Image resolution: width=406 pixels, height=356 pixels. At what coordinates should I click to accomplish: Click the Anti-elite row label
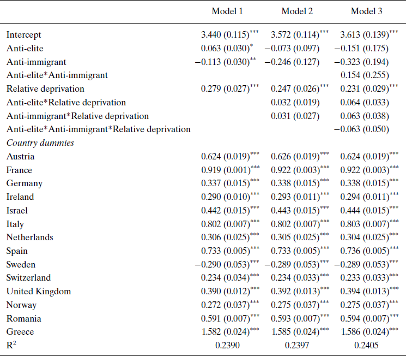point(25,48)
